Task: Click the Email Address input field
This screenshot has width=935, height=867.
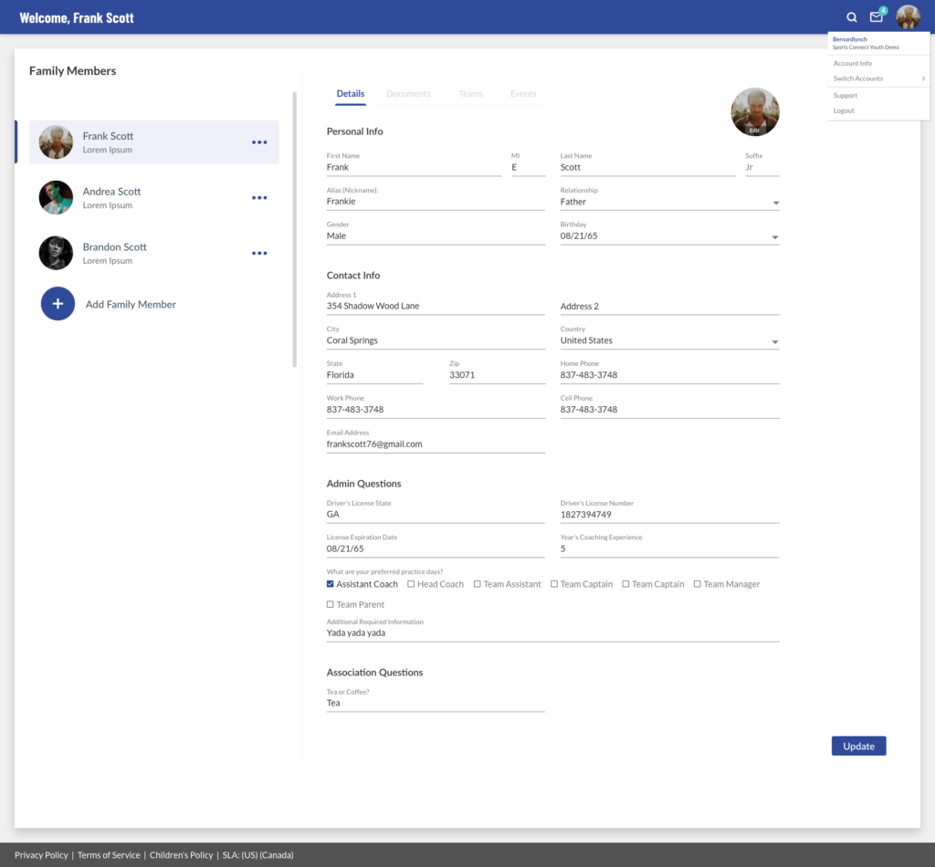Action: 436,444
